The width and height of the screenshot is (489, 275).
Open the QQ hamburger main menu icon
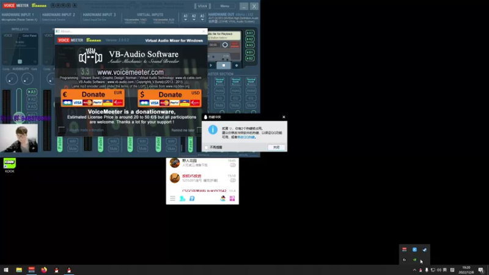172,198
